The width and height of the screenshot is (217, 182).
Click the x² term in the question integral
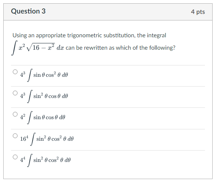point(22,47)
